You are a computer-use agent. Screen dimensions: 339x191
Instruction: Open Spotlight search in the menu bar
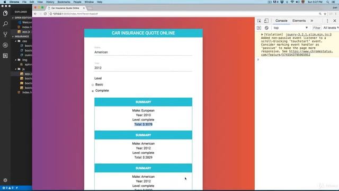[x=328, y=2]
